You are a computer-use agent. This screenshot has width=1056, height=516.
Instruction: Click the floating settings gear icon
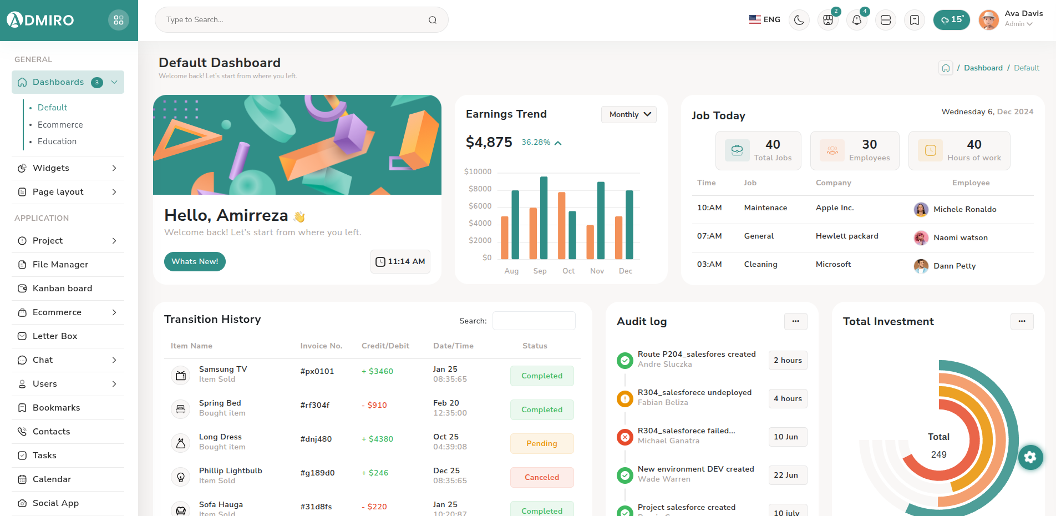[x=1030, y=457]
